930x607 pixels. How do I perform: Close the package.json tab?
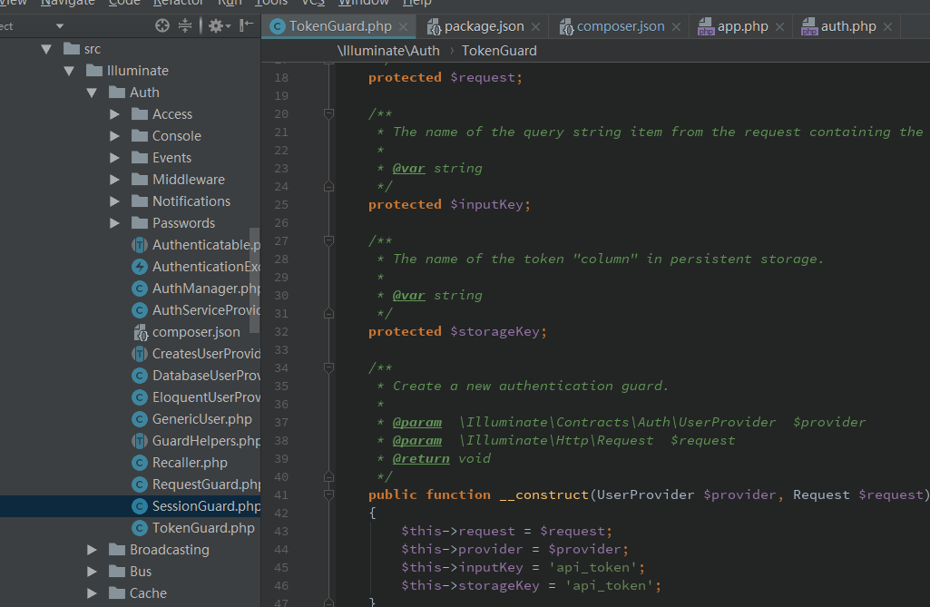click(535, 27)
